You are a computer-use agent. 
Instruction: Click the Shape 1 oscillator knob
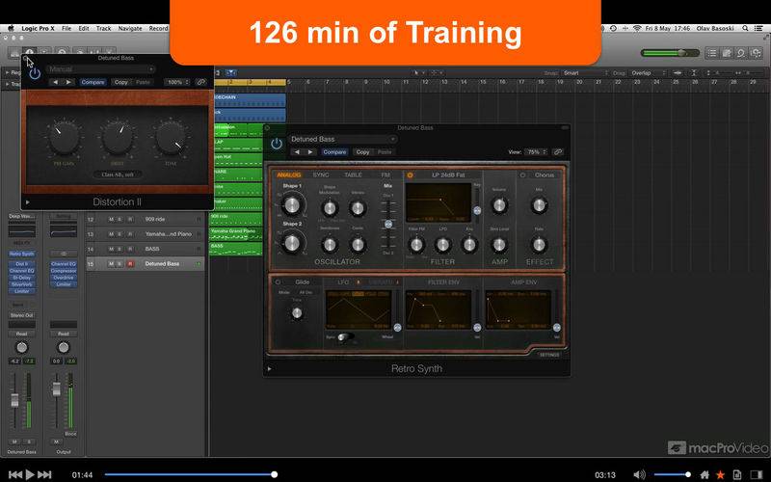tap(292, 205)
